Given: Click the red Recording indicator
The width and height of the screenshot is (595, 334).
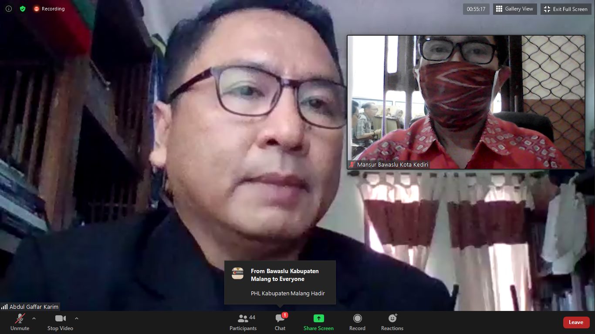Looking at the screenshot, I should 49,9.
